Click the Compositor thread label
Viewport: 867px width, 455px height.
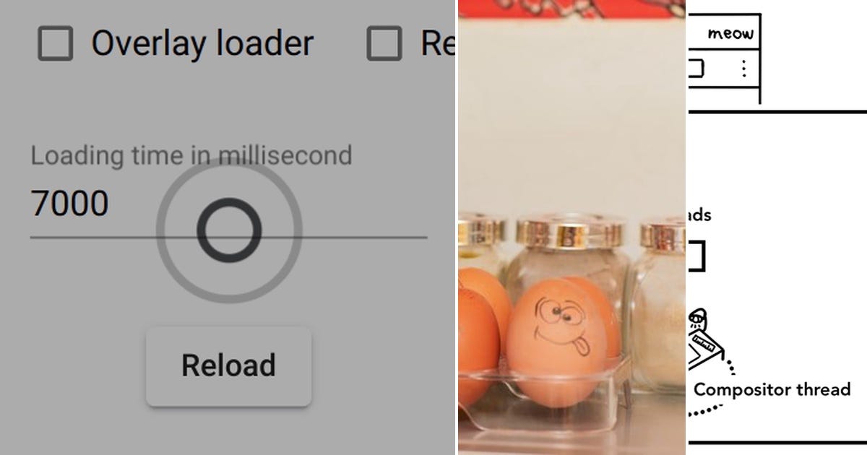[x=772, y=390]
